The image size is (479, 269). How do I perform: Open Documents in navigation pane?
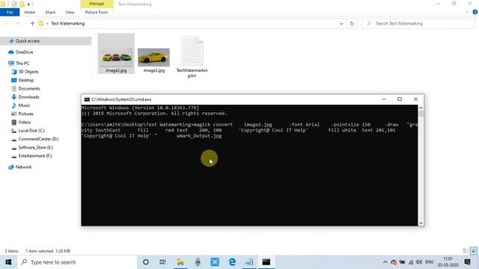(x=29, y=88)
